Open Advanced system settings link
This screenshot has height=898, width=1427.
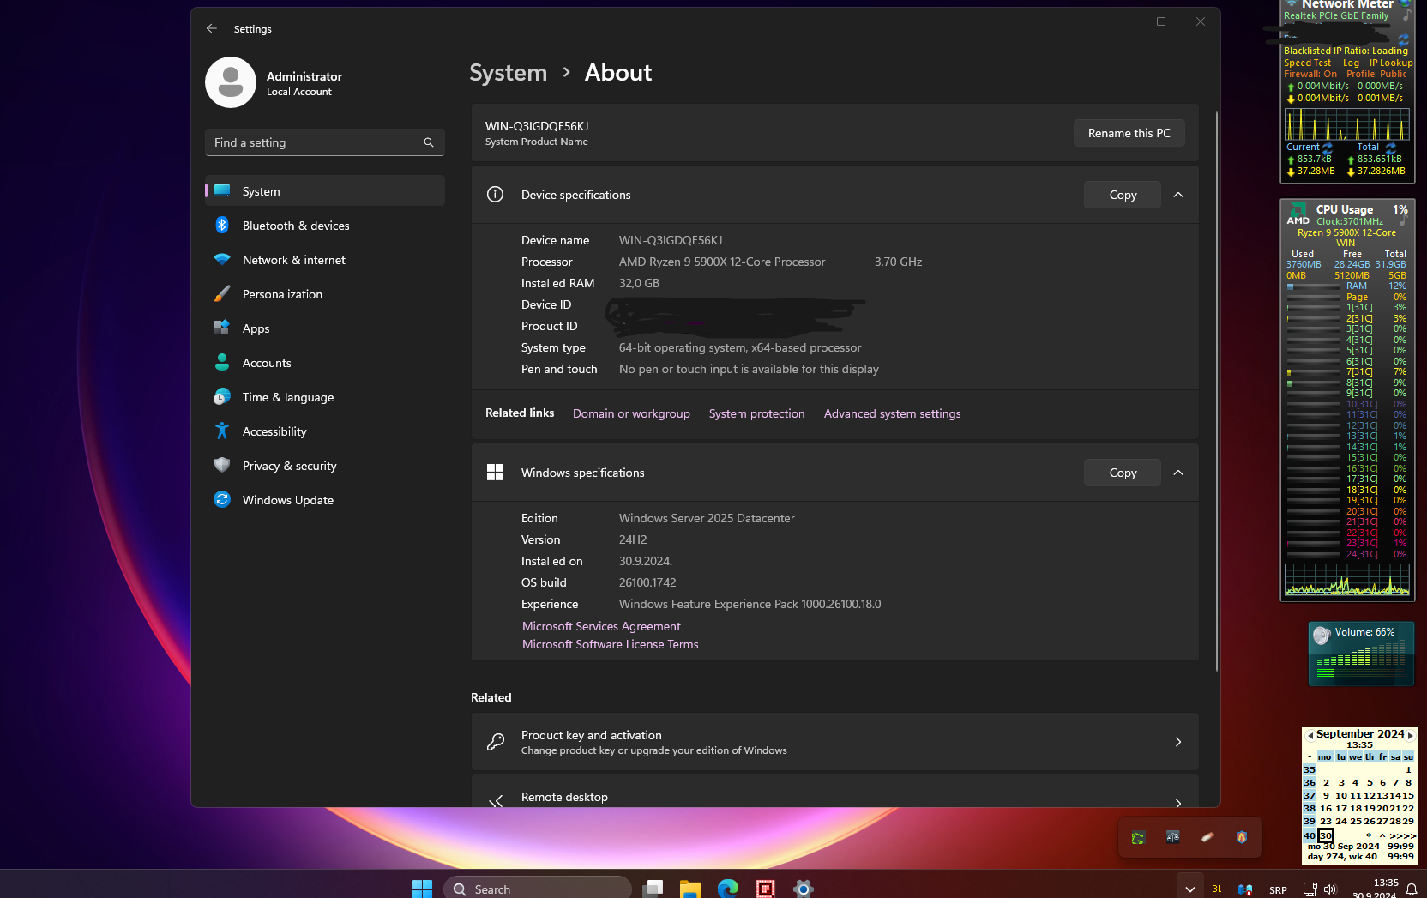892,413
